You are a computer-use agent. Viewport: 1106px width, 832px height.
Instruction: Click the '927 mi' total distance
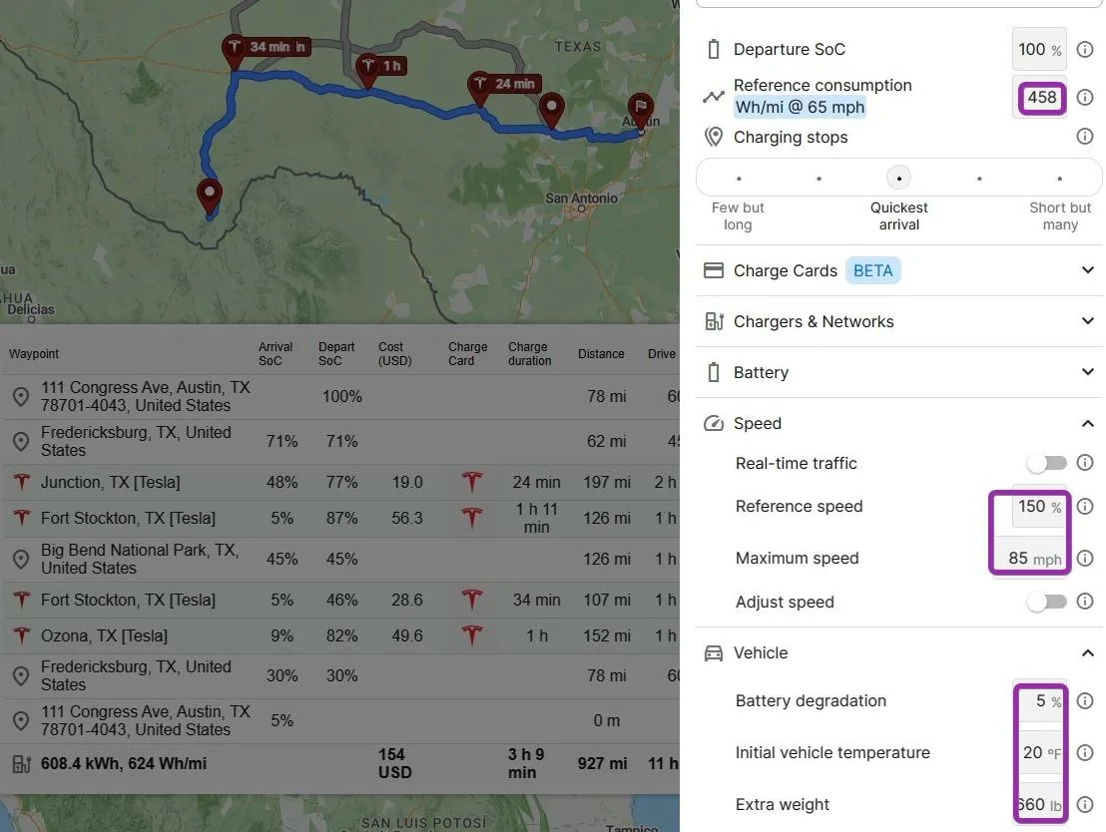[602, 763]
